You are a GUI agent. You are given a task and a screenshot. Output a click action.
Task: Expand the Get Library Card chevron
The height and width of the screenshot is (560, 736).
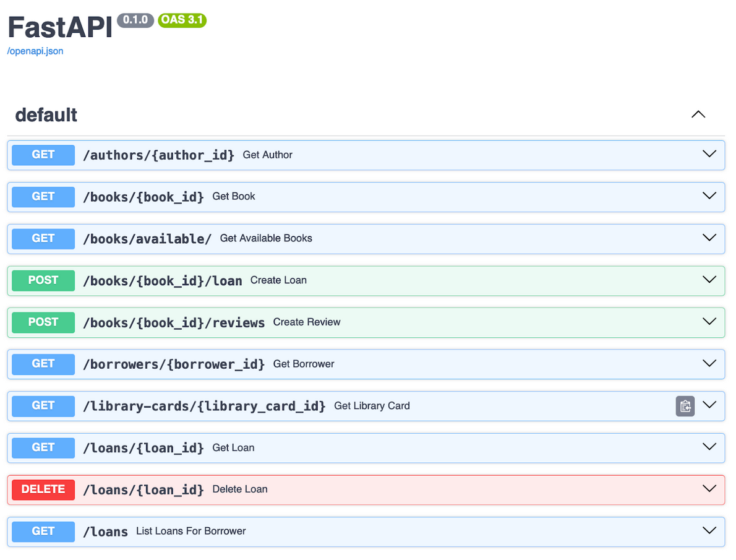pos(709,405)
